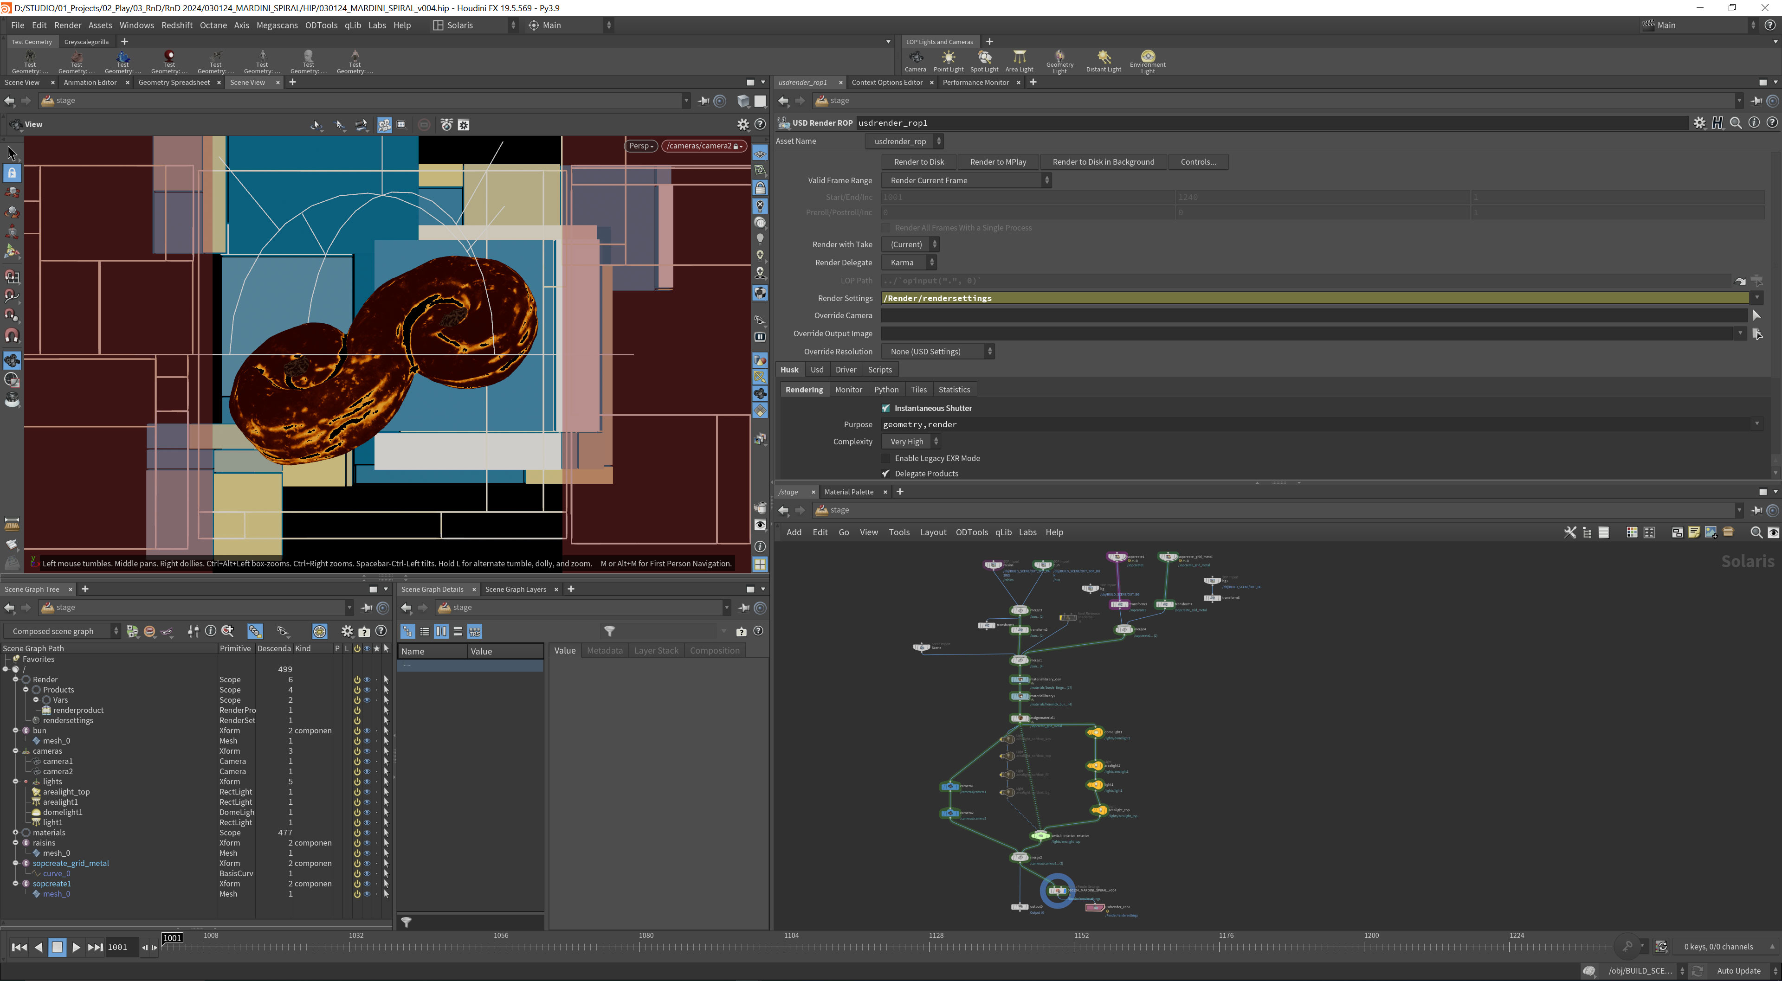The height and width of the screenshot is (981, 1782).
Task: Play the timeline forward
Action: tap(76, 947)
